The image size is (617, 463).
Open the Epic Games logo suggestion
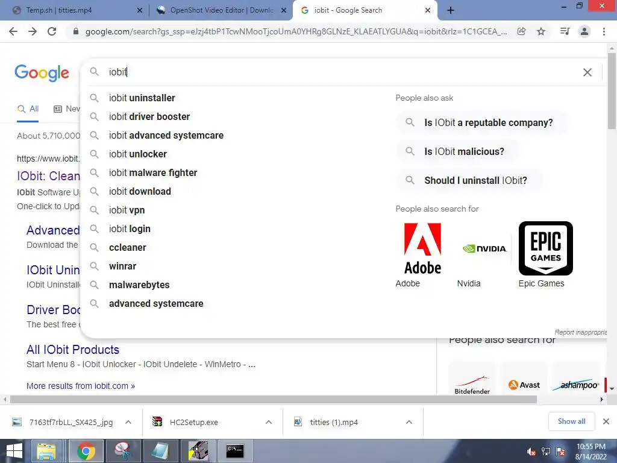pyautogui.click(x=546, y=248)
